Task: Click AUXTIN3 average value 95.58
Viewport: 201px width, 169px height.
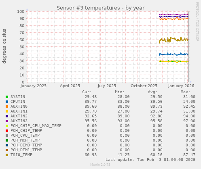Action: click(x=156, y=121)
